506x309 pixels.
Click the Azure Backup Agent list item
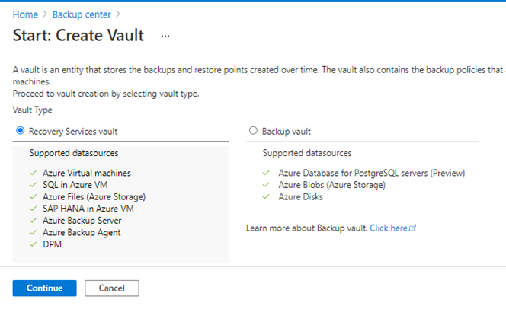click(83, 232)
